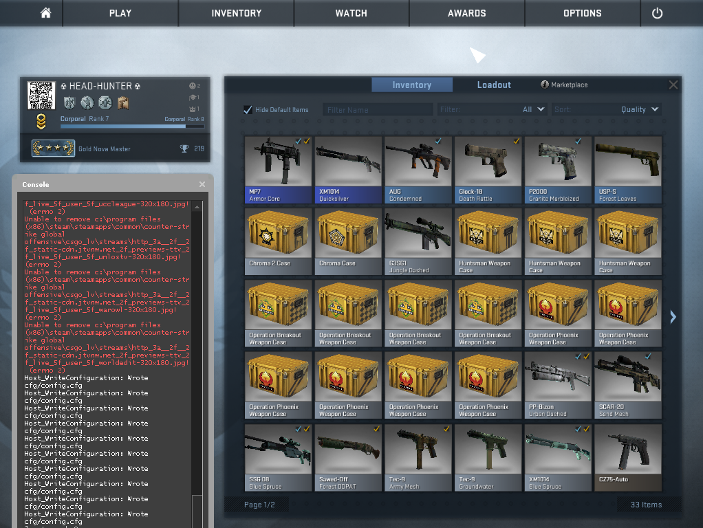Click the second round coin medal icon
The width and height of the screenshot is (703, 528).
click(87, 102)
